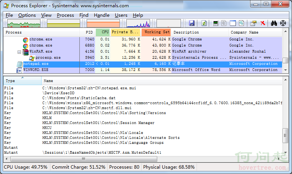Collapse the WinRAR.exe process tree
The width and height of the screenshot is (292, 174).
pyautogui.click(x=19, y=52)
